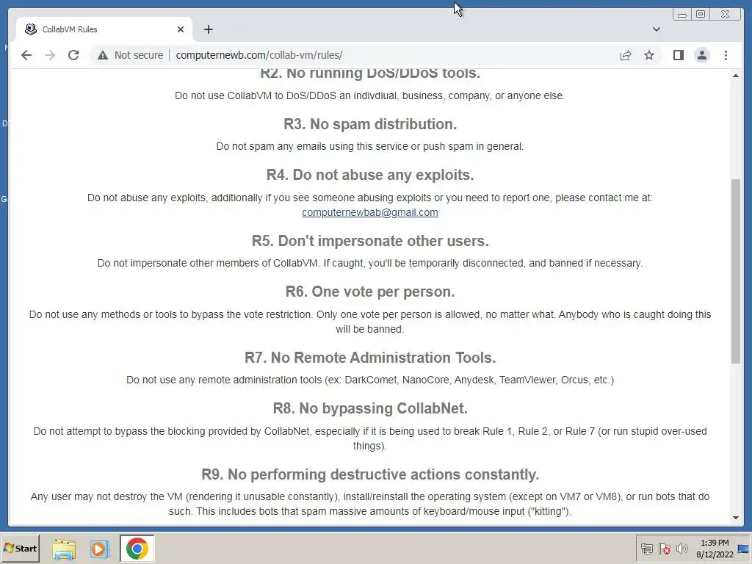Minimize the Chrome window
Viewport: 752px width, 564px height.
tap(682, 15)
